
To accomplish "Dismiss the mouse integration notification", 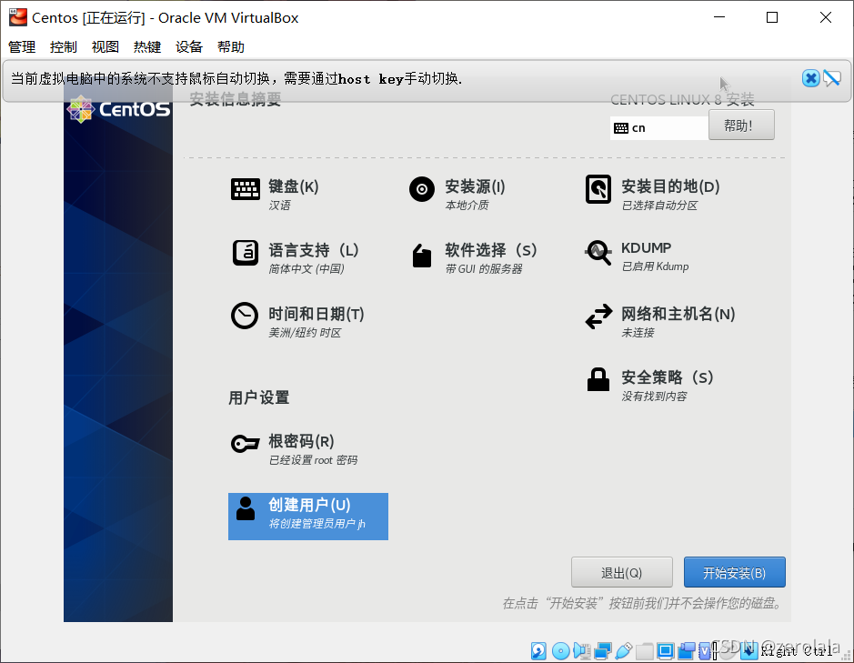I will 810,78.
